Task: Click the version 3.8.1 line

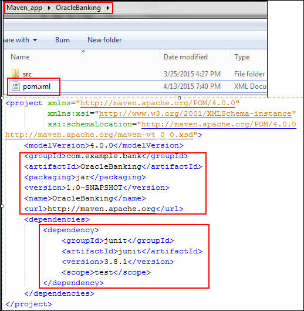Action: point(118,262)
